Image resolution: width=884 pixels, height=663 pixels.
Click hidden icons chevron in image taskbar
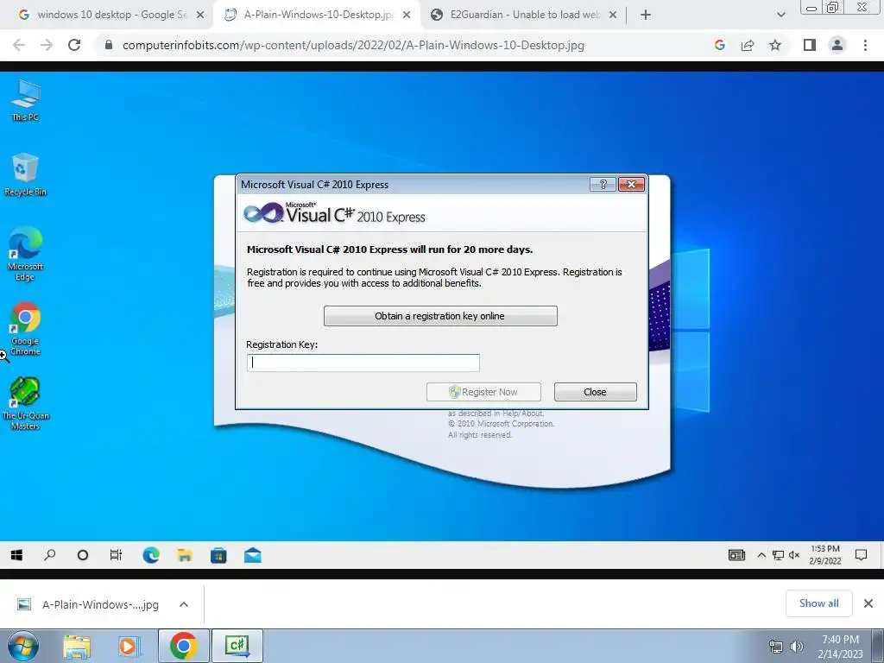761,555
